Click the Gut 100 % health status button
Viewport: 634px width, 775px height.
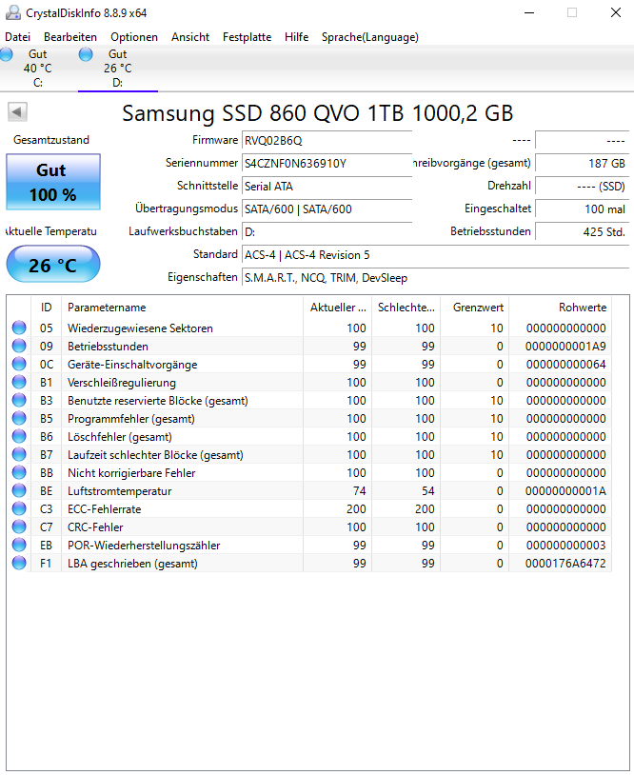point(53,182)
